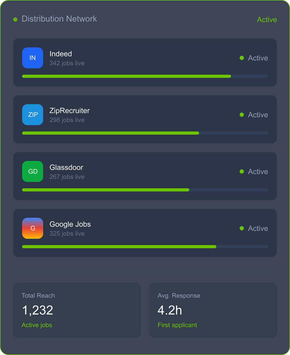Click Google Jobs' green status dot

coord(242,228)
